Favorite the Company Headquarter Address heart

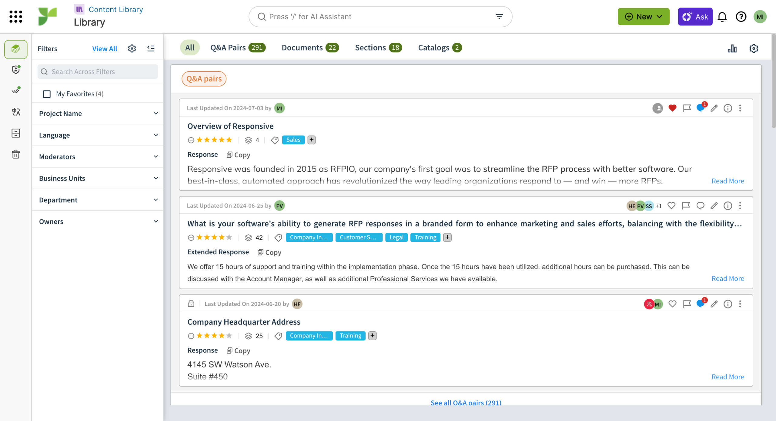click(x=672, y=304)
